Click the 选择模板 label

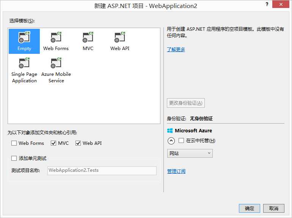(22, 21)
